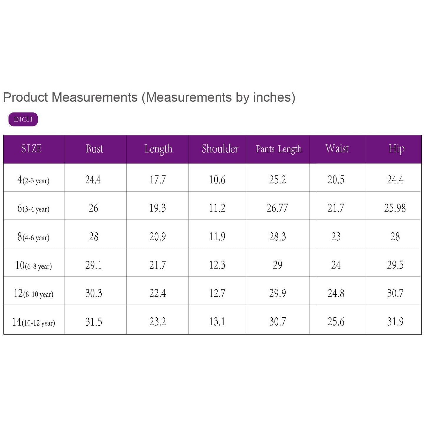Click the size 10 (6-8 year) row label
This screenshot has width=425, height=425.
tap(34, 266)
